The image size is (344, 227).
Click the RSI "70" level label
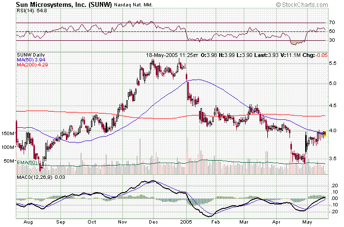(x=332, y=23)
